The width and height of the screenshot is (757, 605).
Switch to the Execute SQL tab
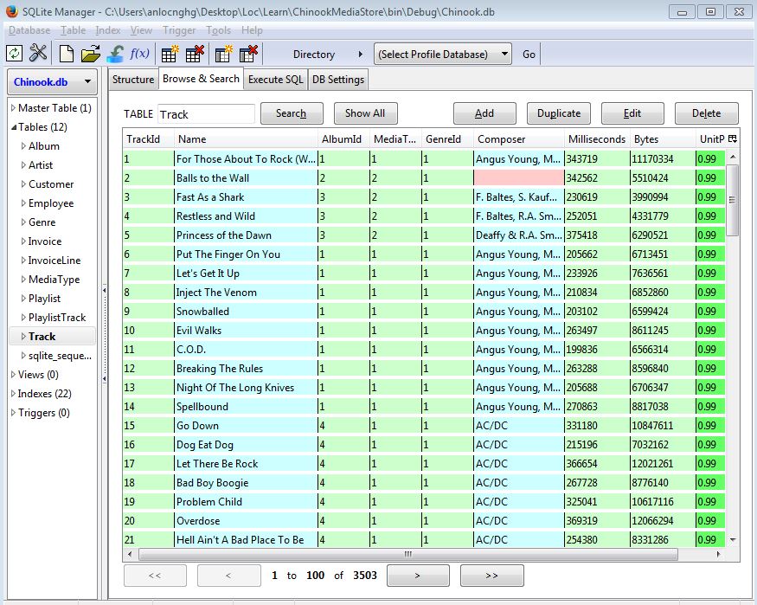click(276, 80)
